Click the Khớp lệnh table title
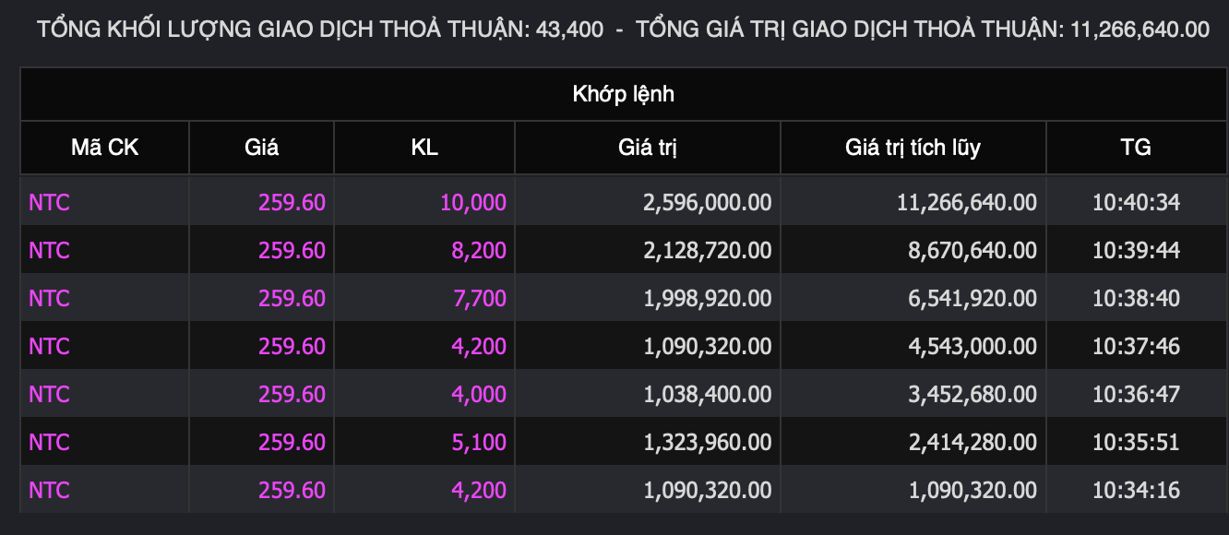Viewport: 1229px width, 535px height. 624,94
